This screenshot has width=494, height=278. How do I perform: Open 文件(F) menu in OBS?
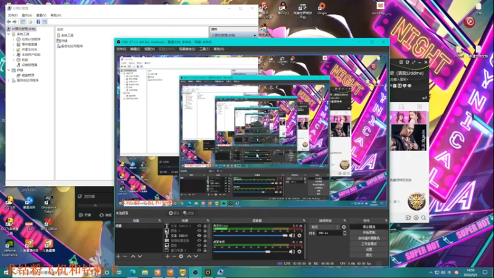pos(121,49)
